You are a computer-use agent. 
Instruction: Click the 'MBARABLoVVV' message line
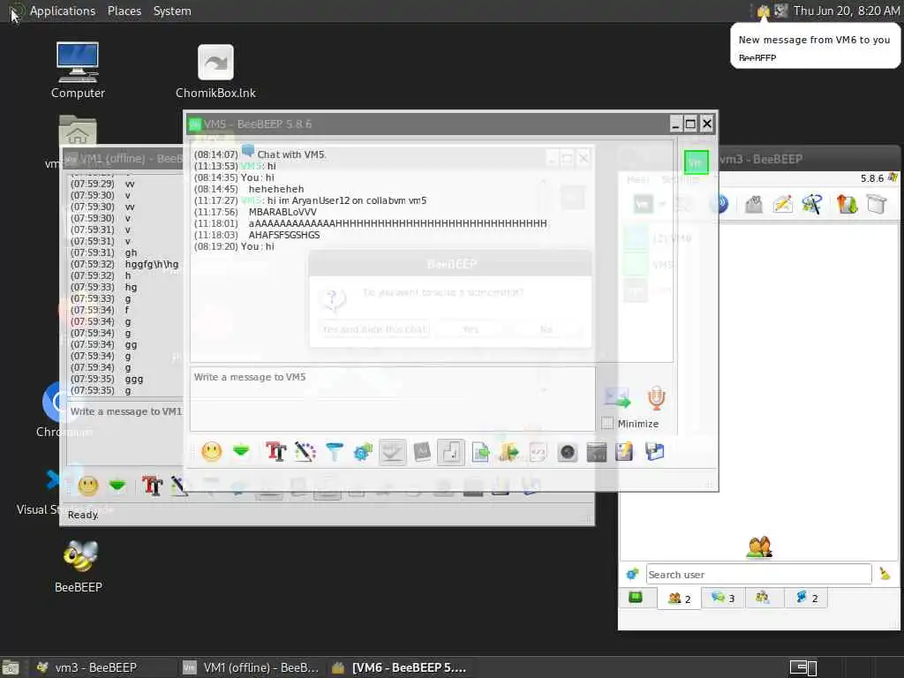pyautogui.click(x=282, y=212)
